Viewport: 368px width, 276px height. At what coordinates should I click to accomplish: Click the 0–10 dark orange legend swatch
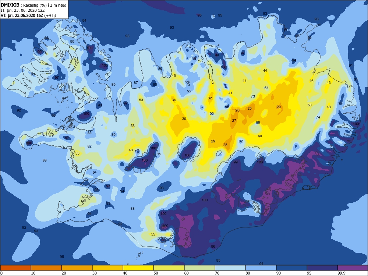pyautogui.click(x=15, y=268)
